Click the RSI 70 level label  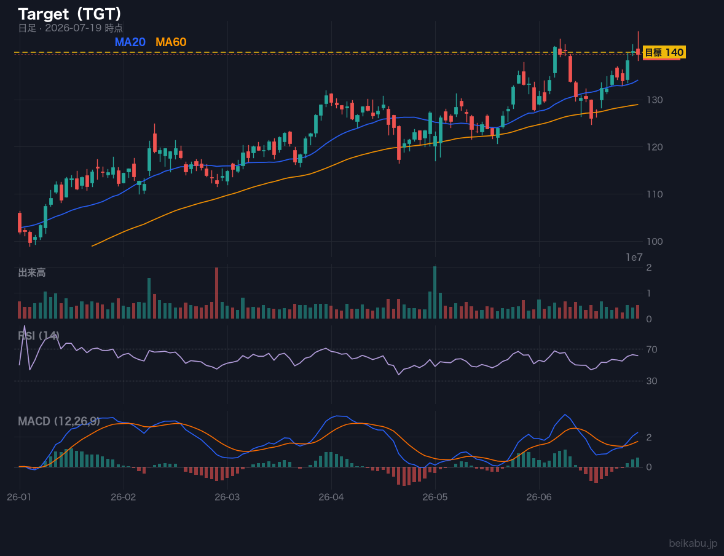651,349
